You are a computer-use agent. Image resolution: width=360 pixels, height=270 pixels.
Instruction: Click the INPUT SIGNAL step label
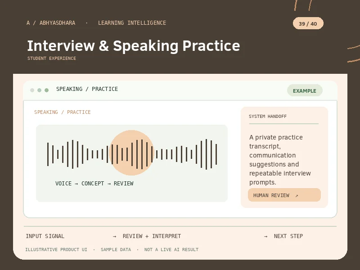(45, 236)
